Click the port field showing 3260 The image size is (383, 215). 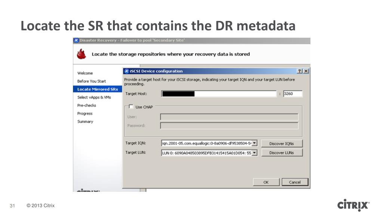click(292, 94)
